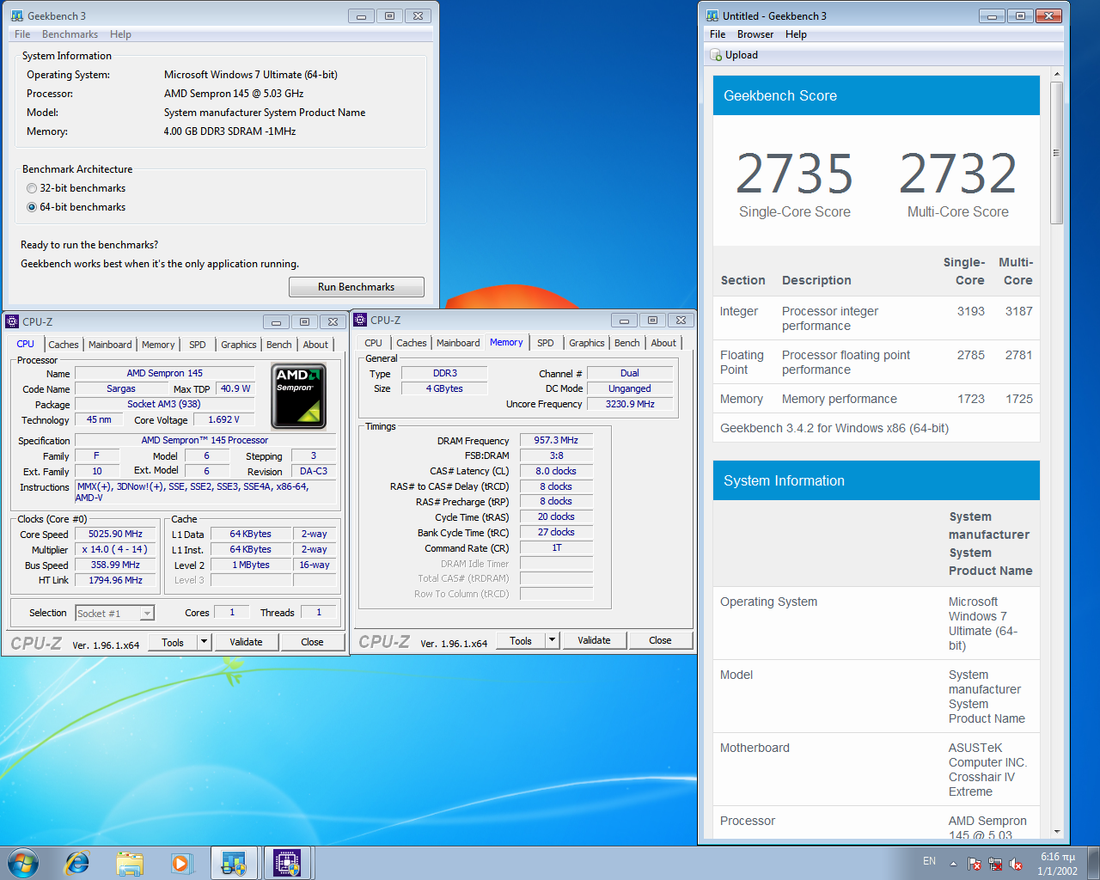Select 64-bit benchmarks option
The height and width of the screenshot is (880, 1100).
pyautogui.click(x=32, y=207)
